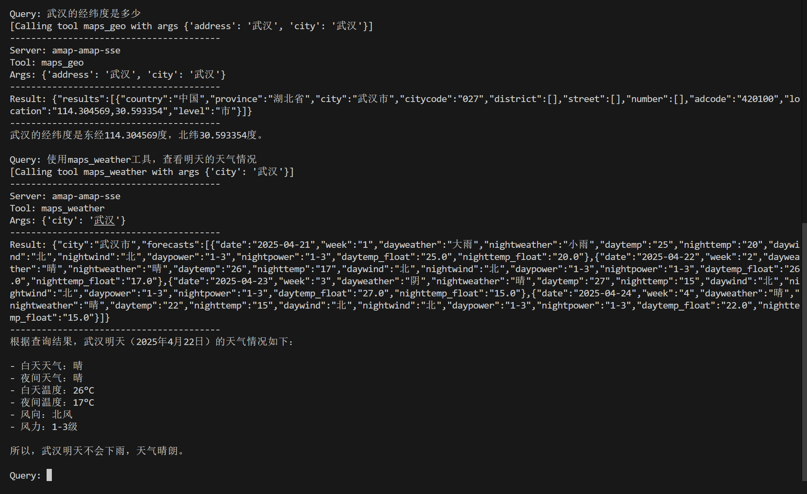This screenshot has width=807, height=494.
Task: Click the maps_geo calling tool line
Action: coord(191,26)
